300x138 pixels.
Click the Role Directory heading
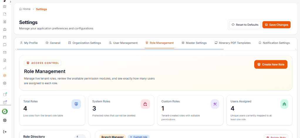point(34,137)
